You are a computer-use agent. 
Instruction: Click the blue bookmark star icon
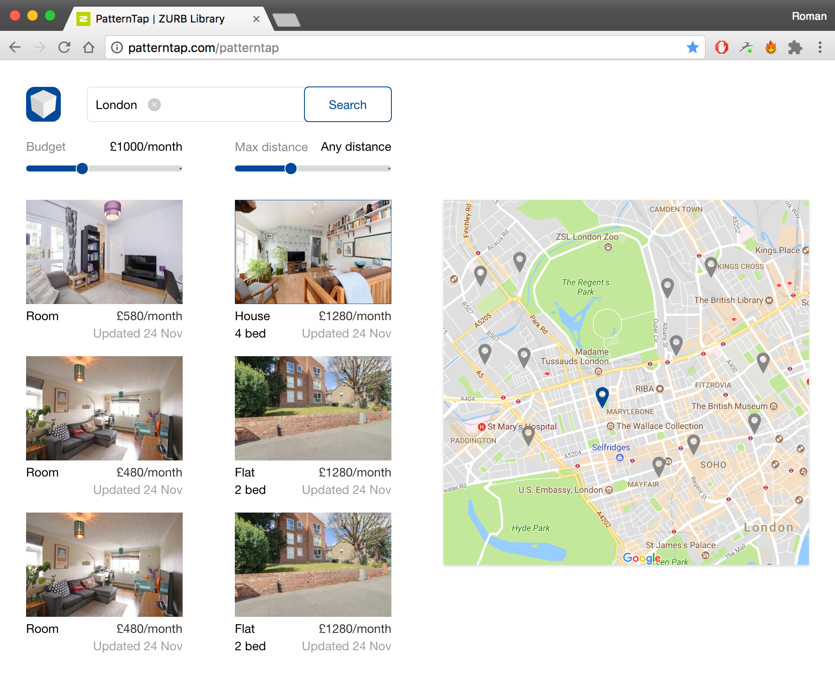click(x=692, y=47)
